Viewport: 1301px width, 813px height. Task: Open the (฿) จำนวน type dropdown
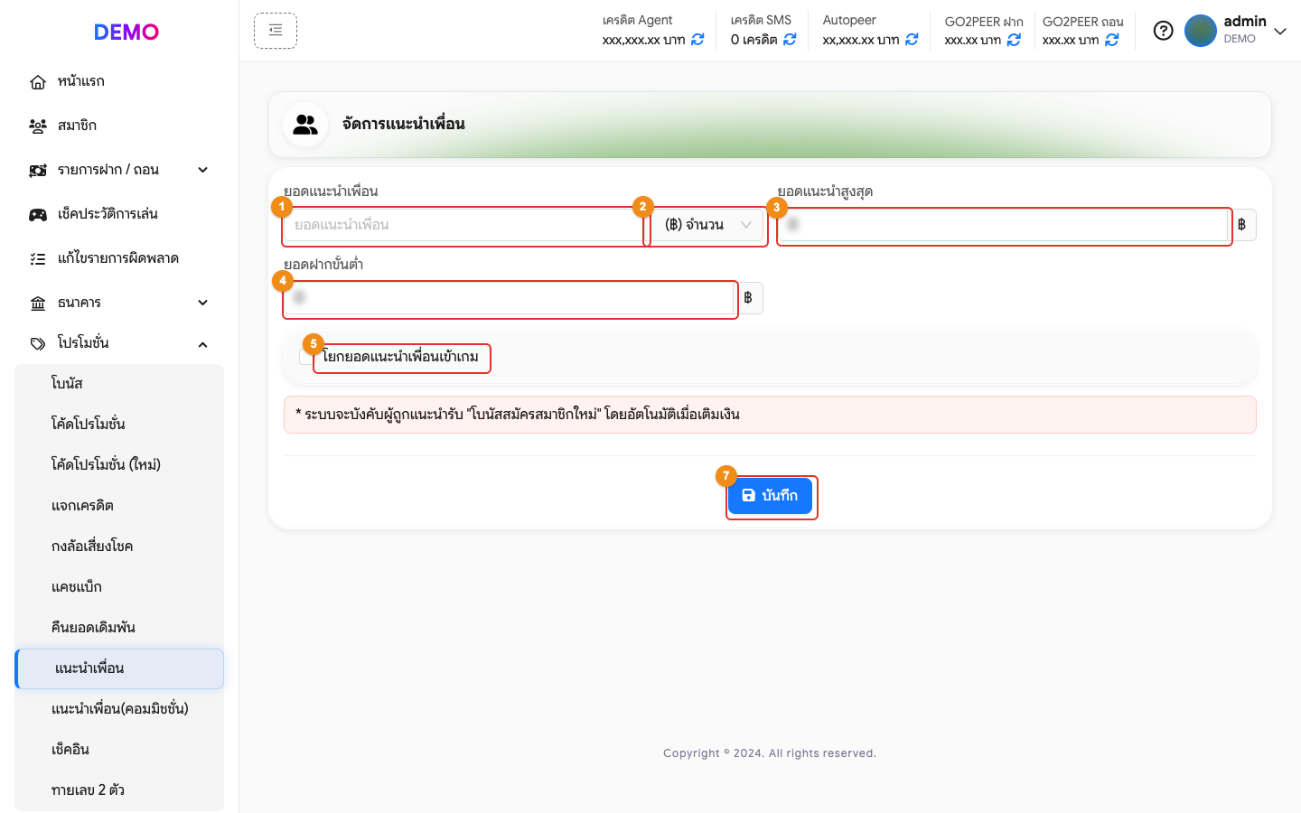click(x=708, y=225)
